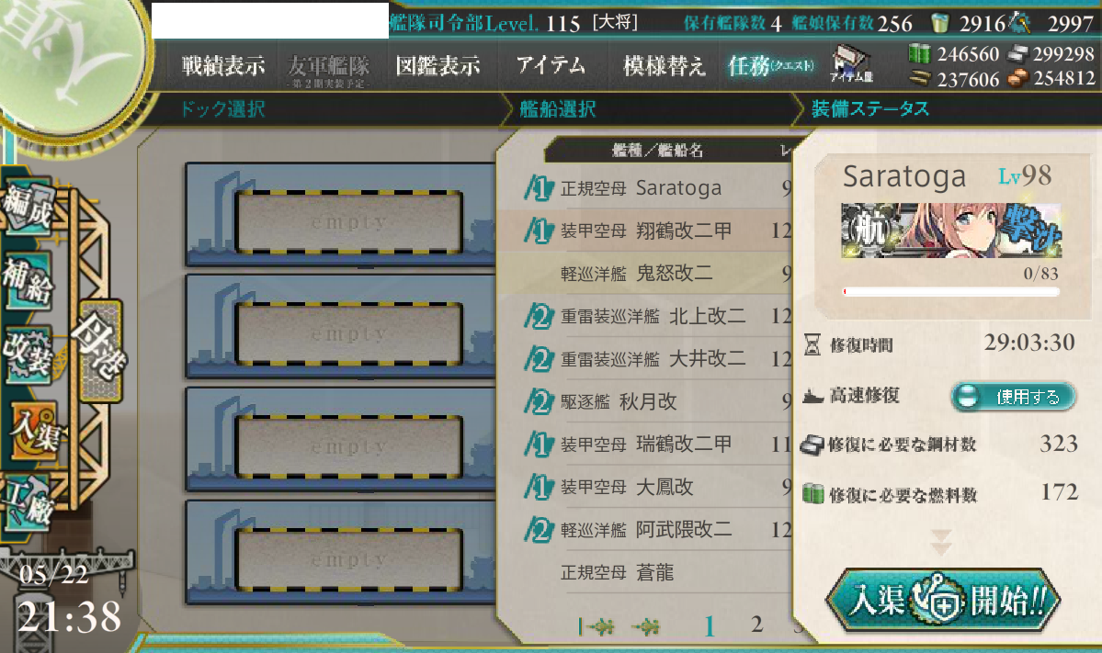Viewport: 1102px width, 653px height.
Task: Click the previous-page arrow in ship list
Action: point(645,625)
